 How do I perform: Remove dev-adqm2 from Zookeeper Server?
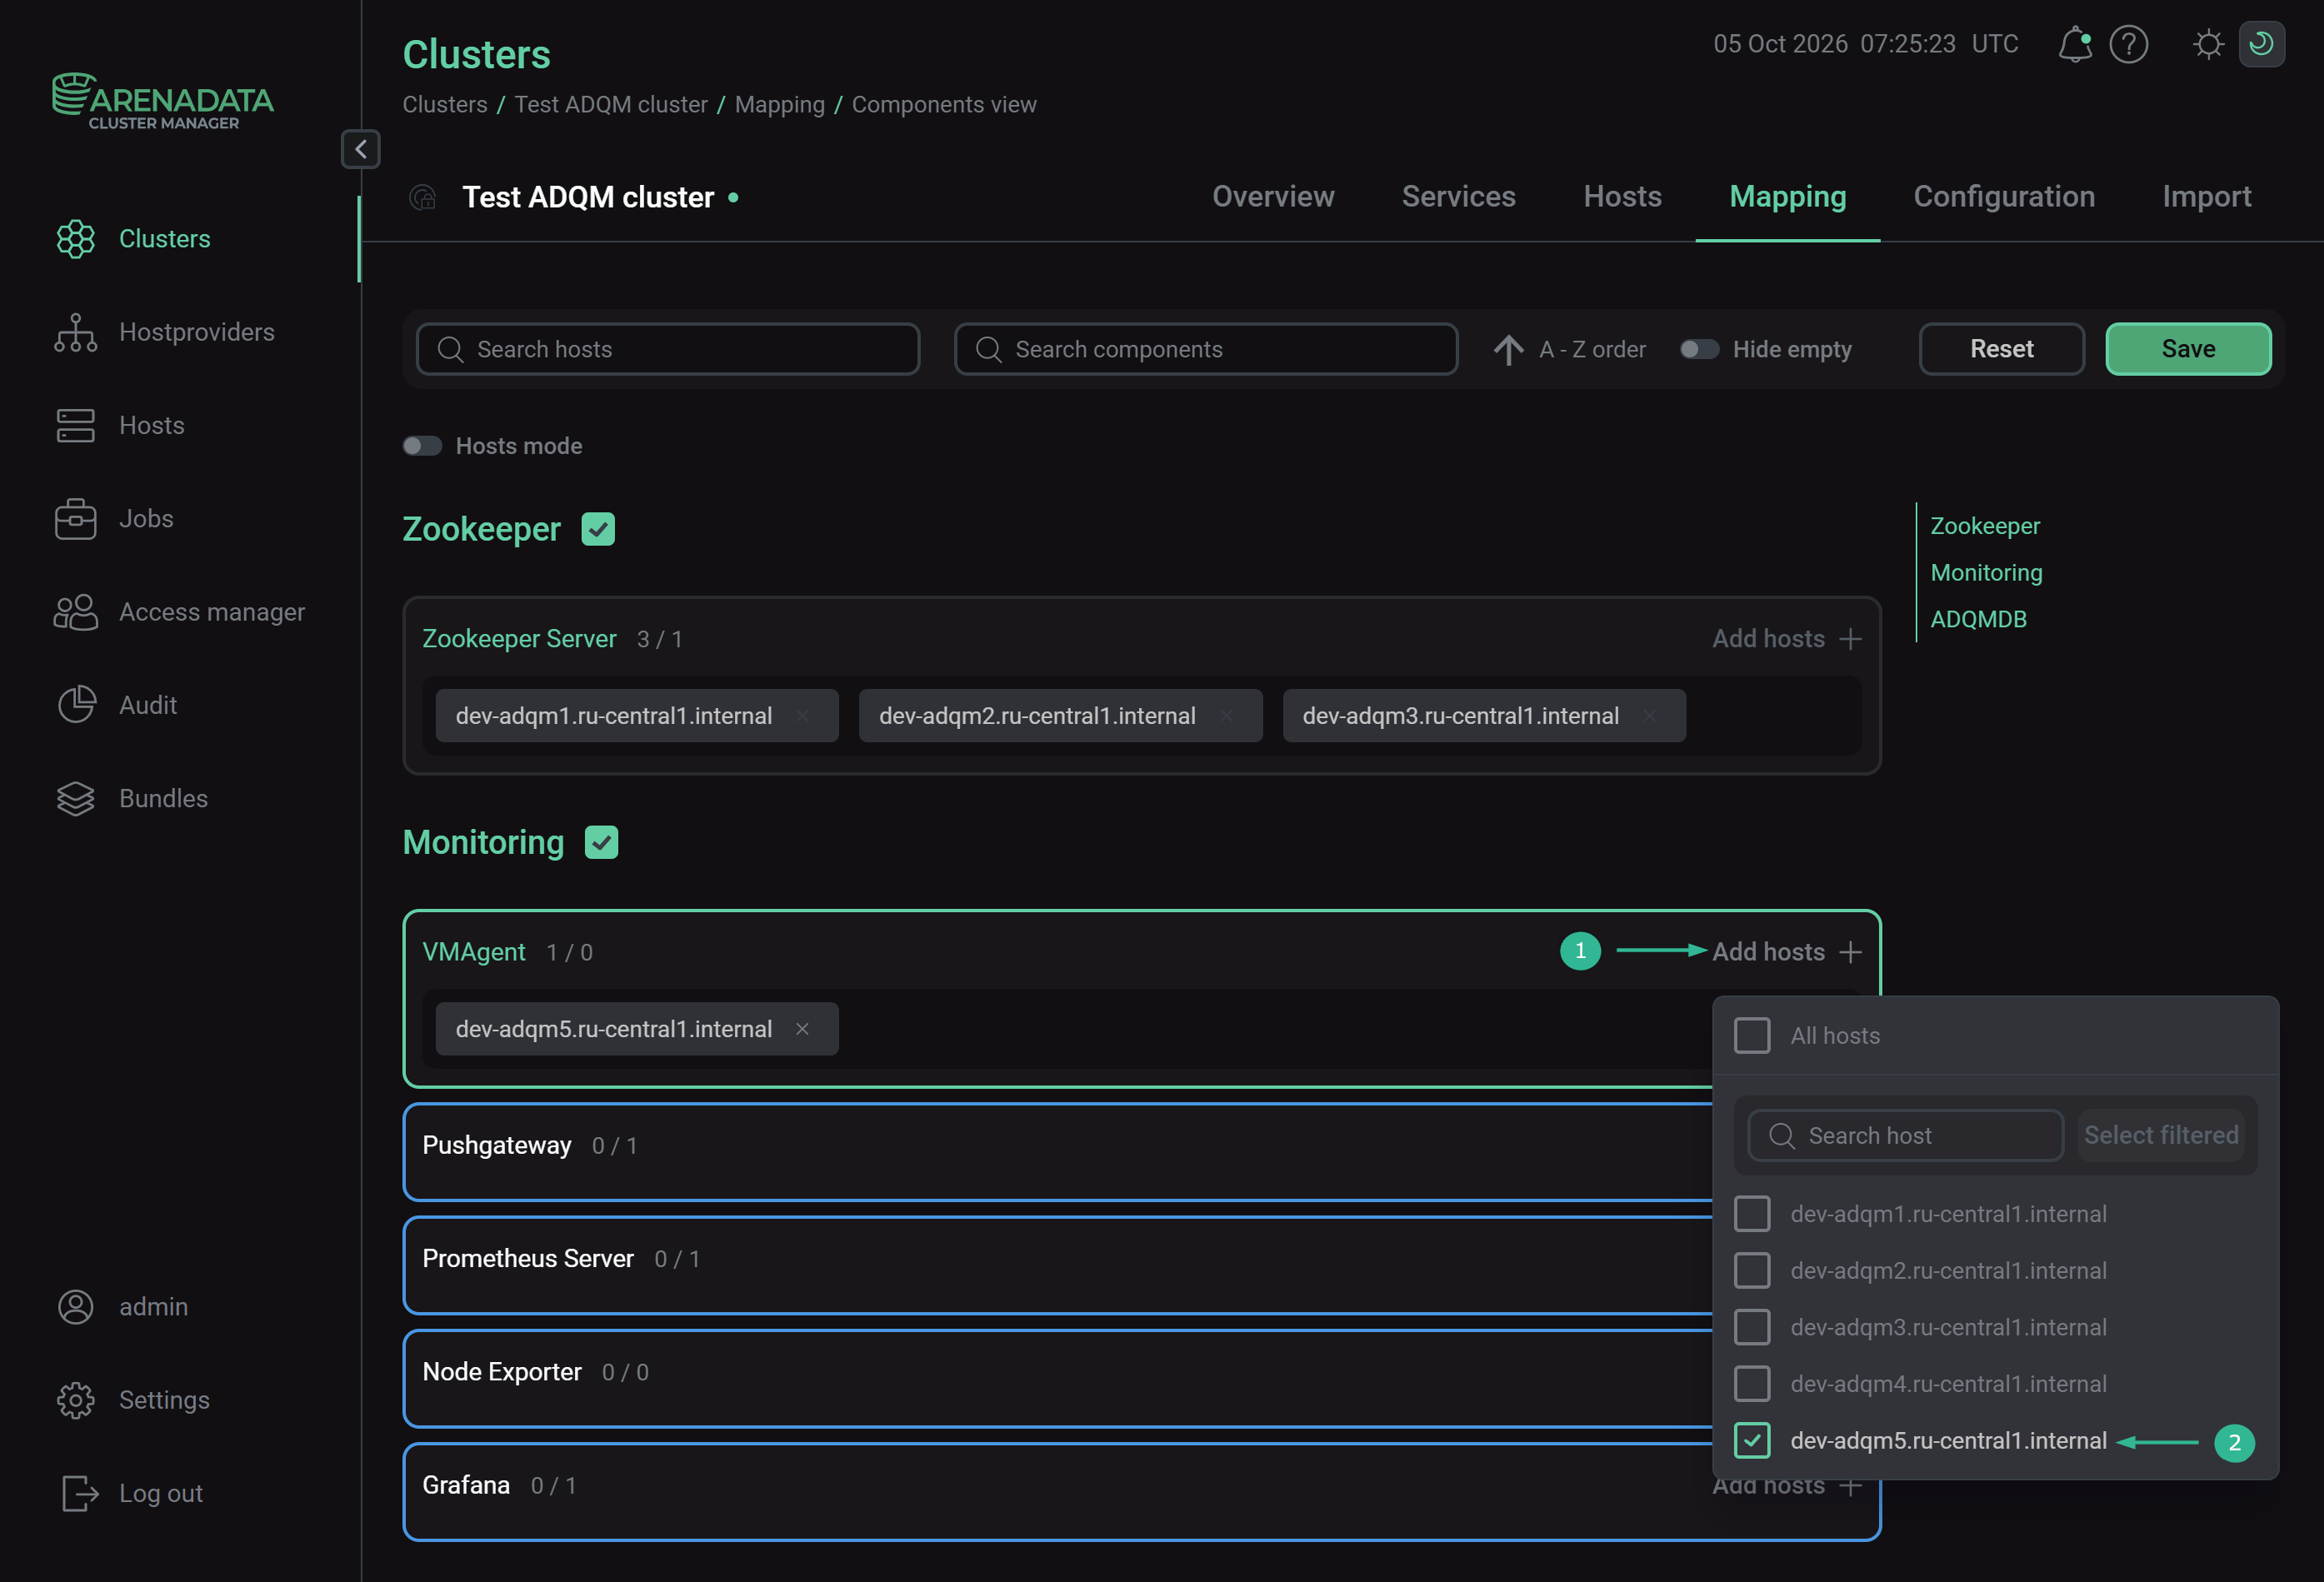point(1226,716)
